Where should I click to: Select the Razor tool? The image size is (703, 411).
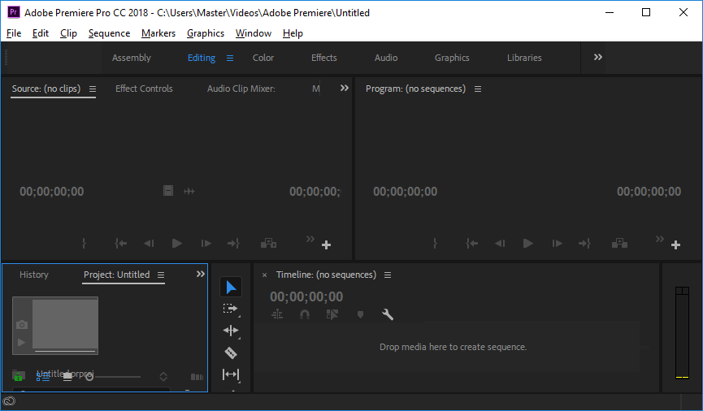231,353
